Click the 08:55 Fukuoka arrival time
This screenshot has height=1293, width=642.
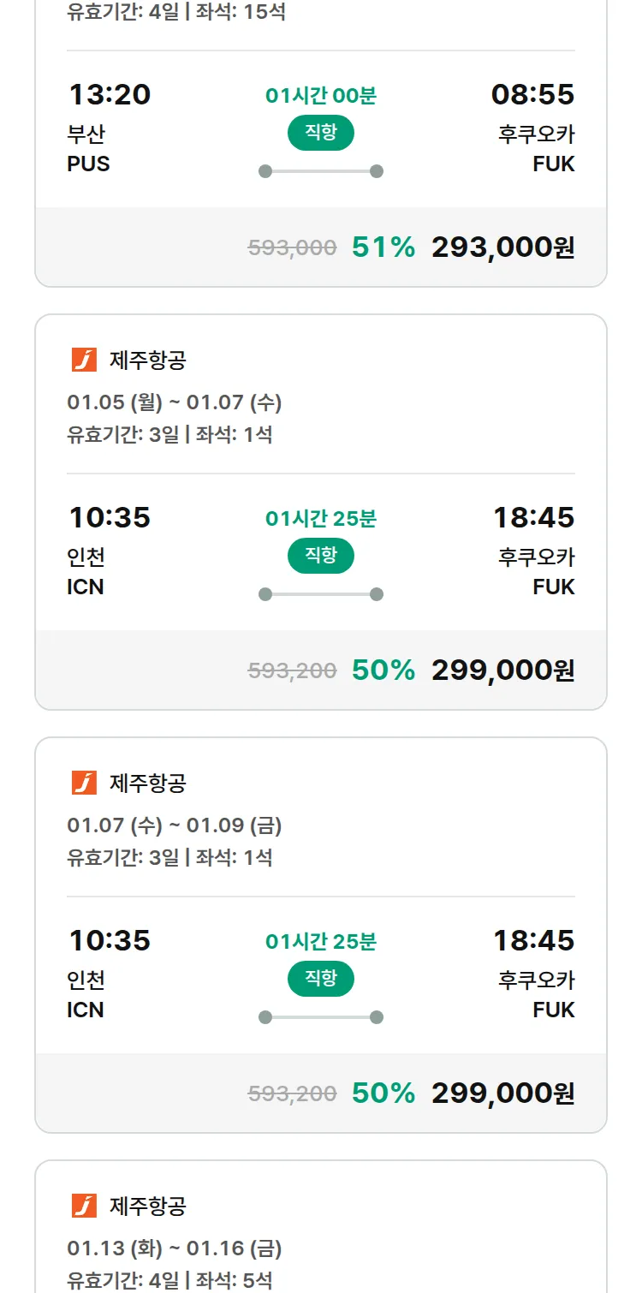click(x=532, y=94)
